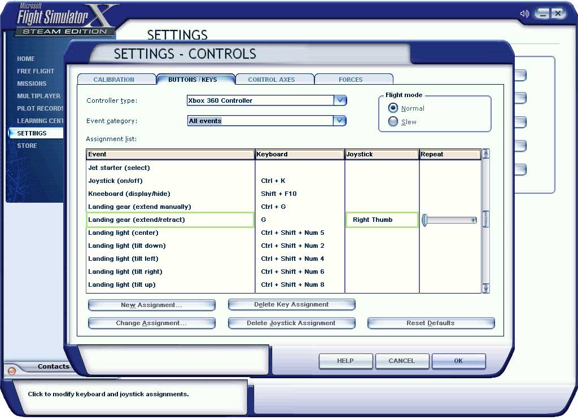This screenshot has width=578, height=420.
Task: Click the assignment list scroll down arrow
Action: (x=486, y=288)
